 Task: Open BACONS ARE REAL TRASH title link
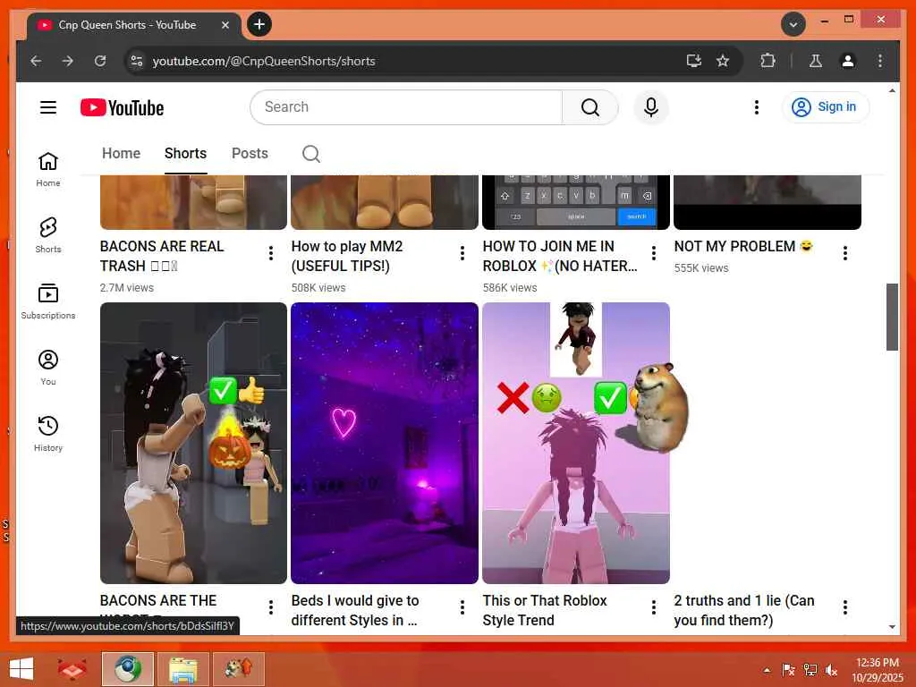point(162,256)
